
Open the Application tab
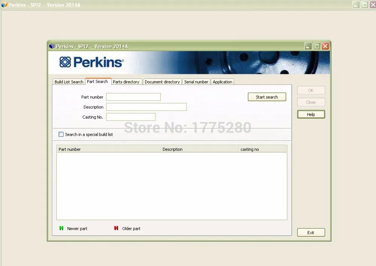[223, 82]
